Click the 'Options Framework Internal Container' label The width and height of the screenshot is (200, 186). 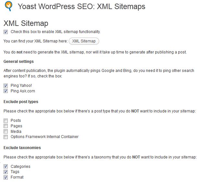tap(44, 137)
